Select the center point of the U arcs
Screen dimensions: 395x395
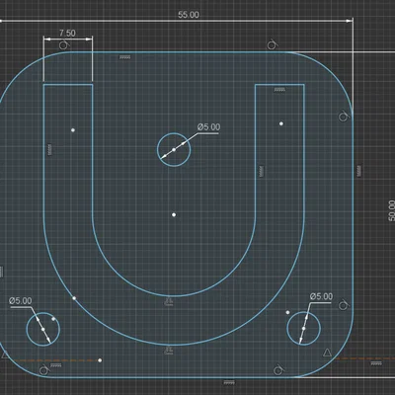(174, 215)
